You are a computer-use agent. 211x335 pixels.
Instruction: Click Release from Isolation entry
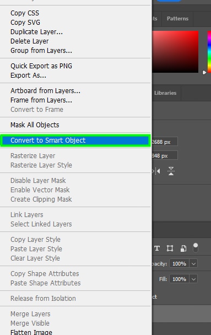(43, 299)
